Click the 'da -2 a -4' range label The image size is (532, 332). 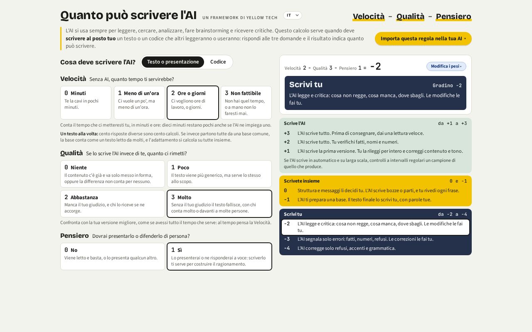pos(453,214)
